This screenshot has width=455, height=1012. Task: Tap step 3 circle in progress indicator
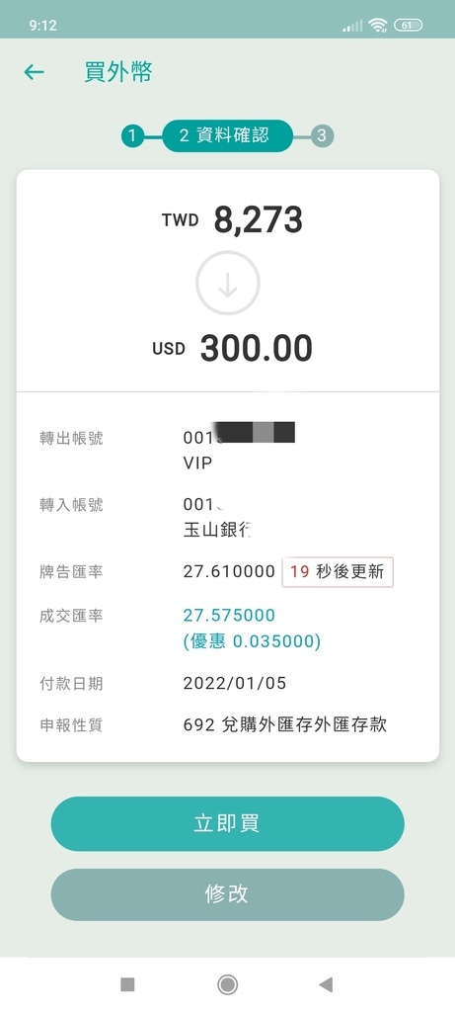point(322,136)
